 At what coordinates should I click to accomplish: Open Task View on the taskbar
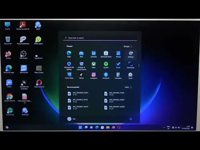[x=86, y=127]
